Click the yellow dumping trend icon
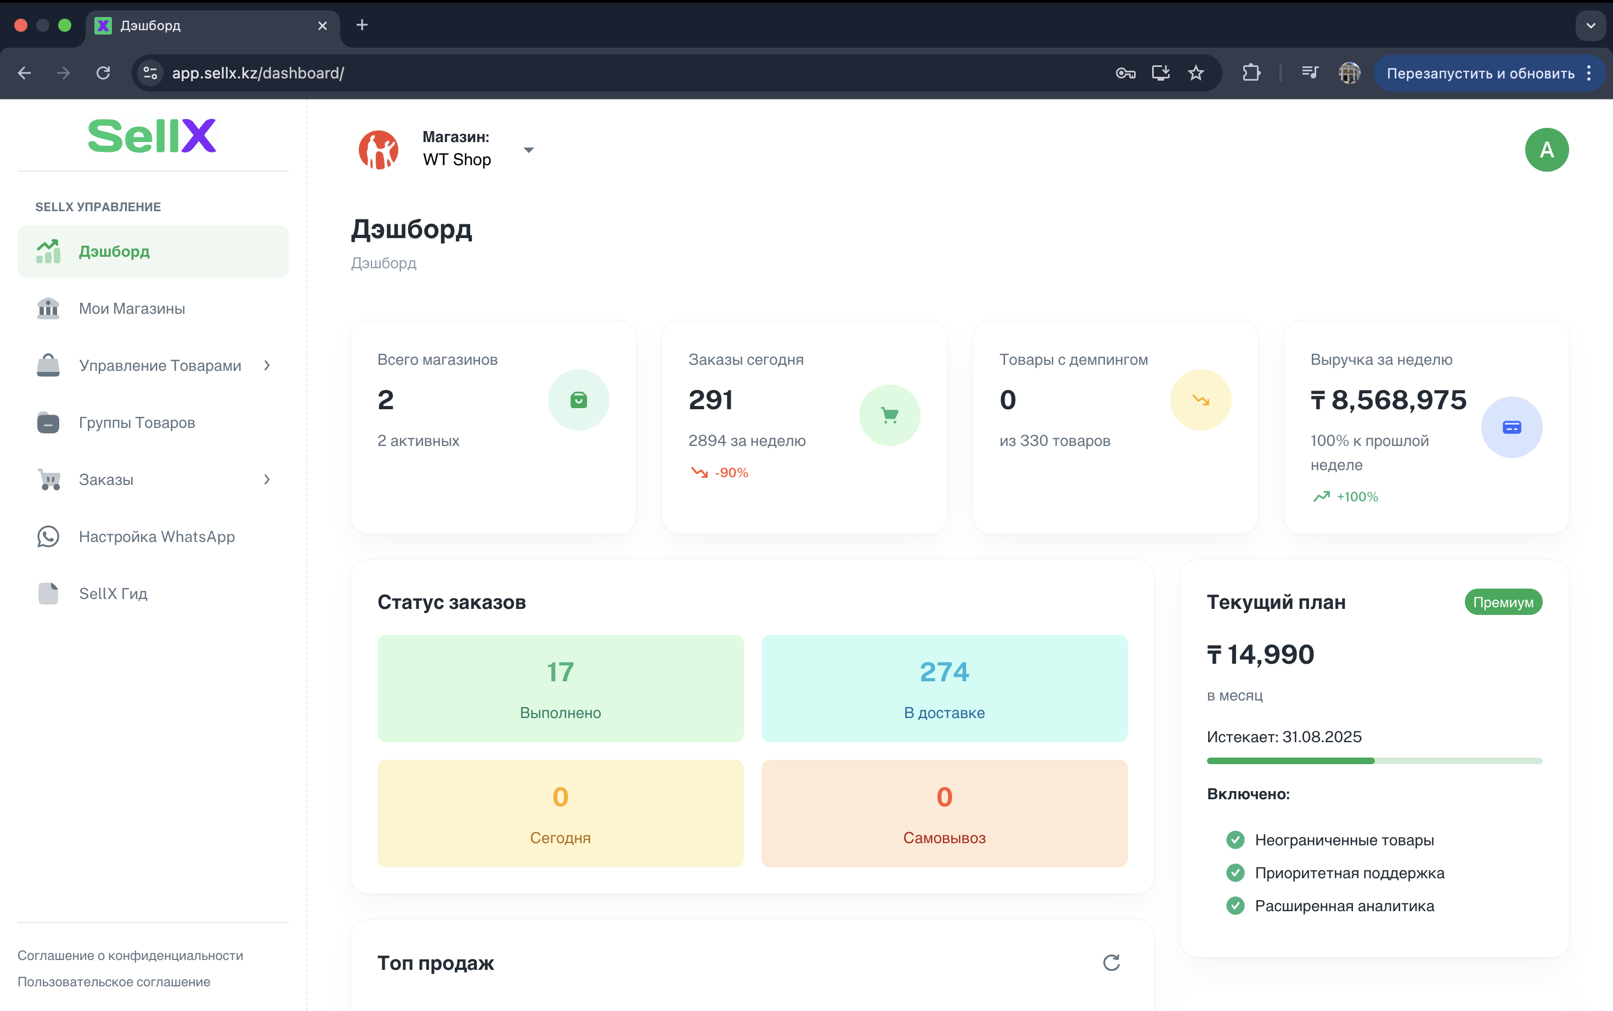 point(1200,400)
